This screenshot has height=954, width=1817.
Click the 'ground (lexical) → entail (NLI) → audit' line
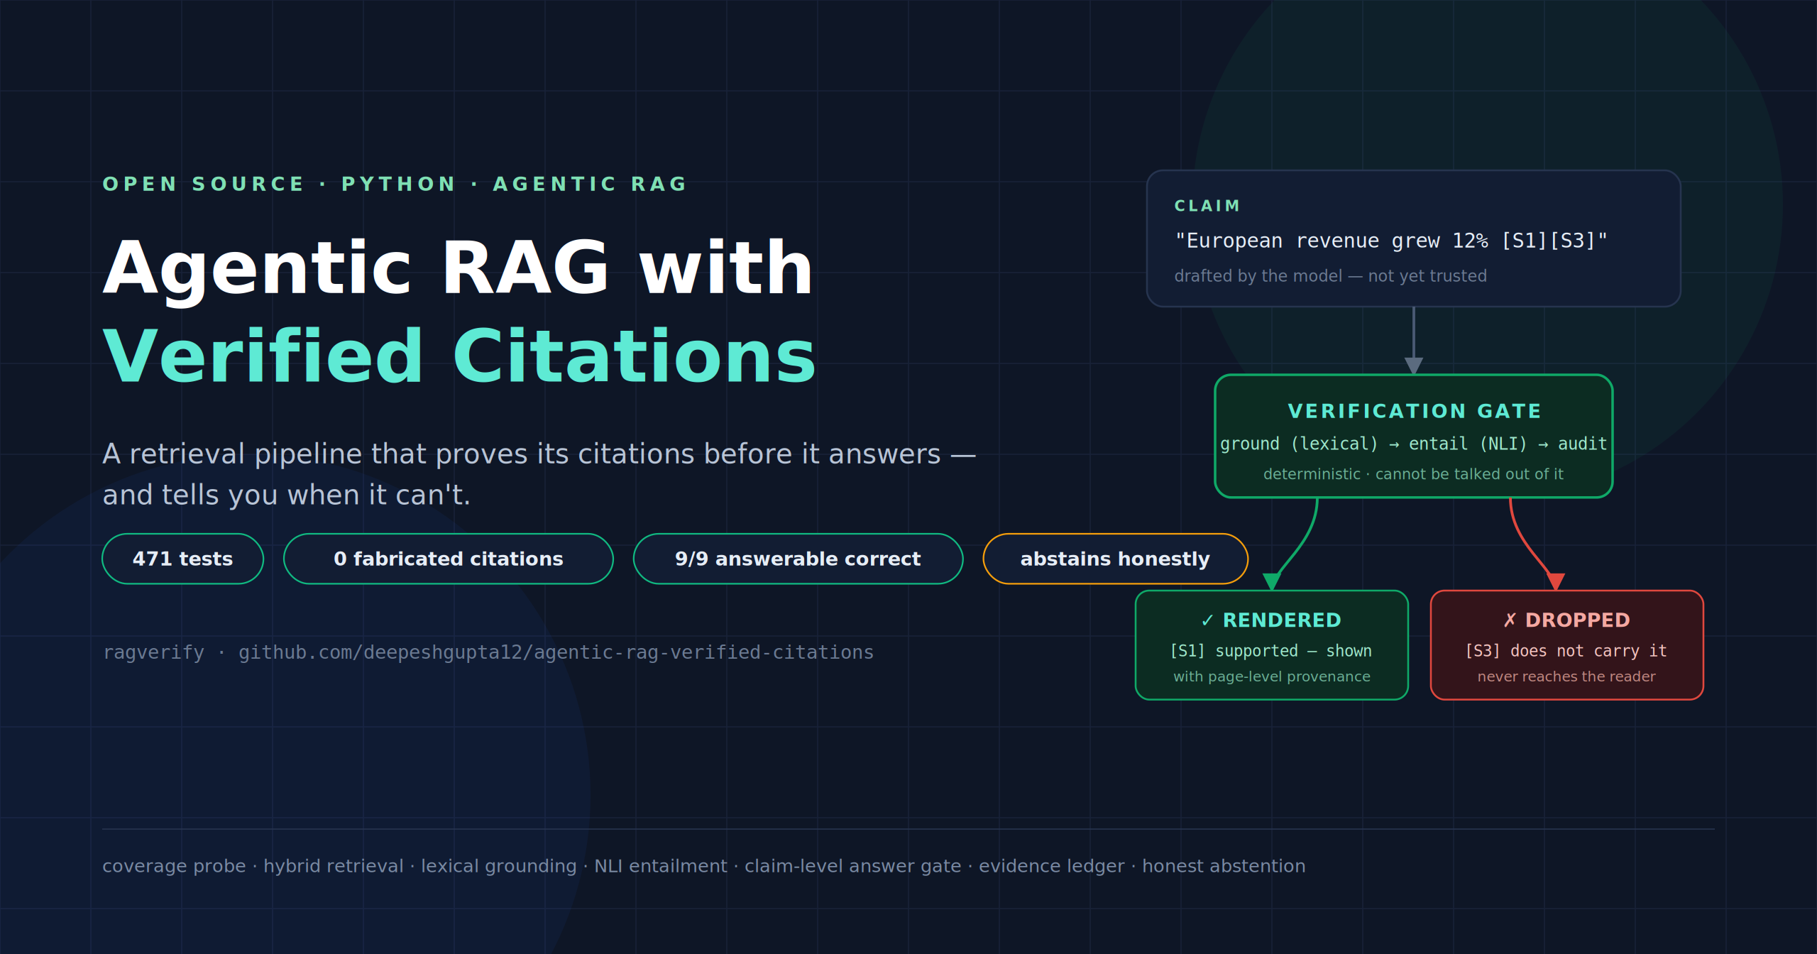click(x=1413, y=444)
